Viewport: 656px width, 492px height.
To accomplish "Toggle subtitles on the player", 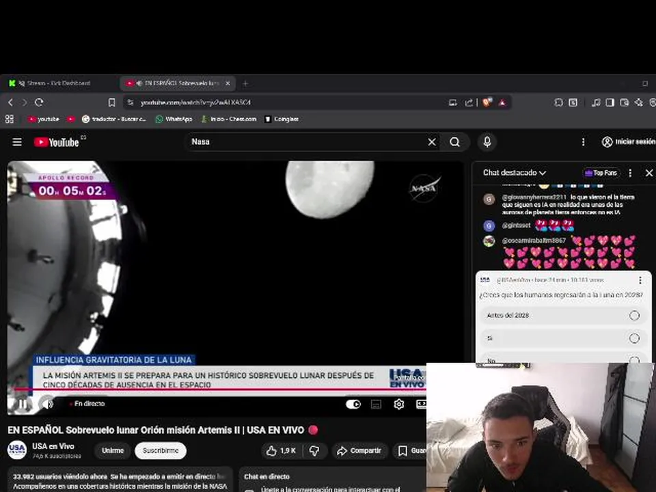I will 376,404.
